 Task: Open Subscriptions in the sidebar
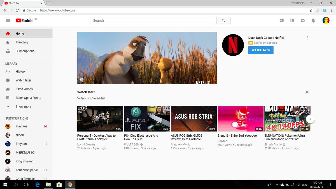[x=26, y=51]
